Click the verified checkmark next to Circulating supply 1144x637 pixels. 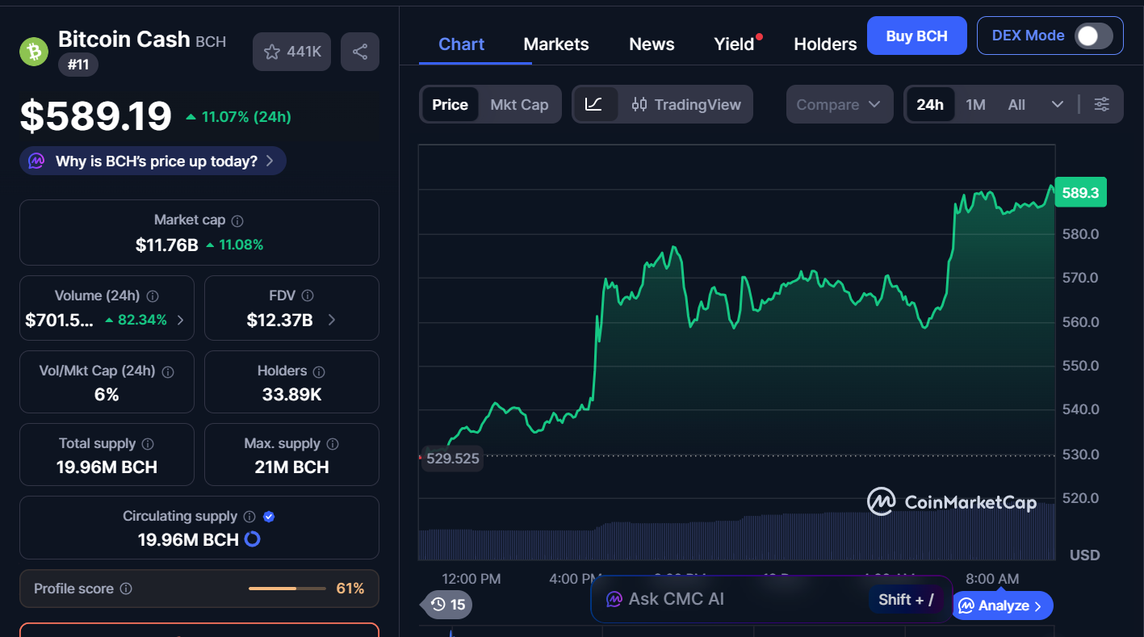coord(268,516)
